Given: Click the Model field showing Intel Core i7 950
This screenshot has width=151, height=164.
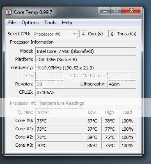Looking at the screenshot, I should point(85,51).
